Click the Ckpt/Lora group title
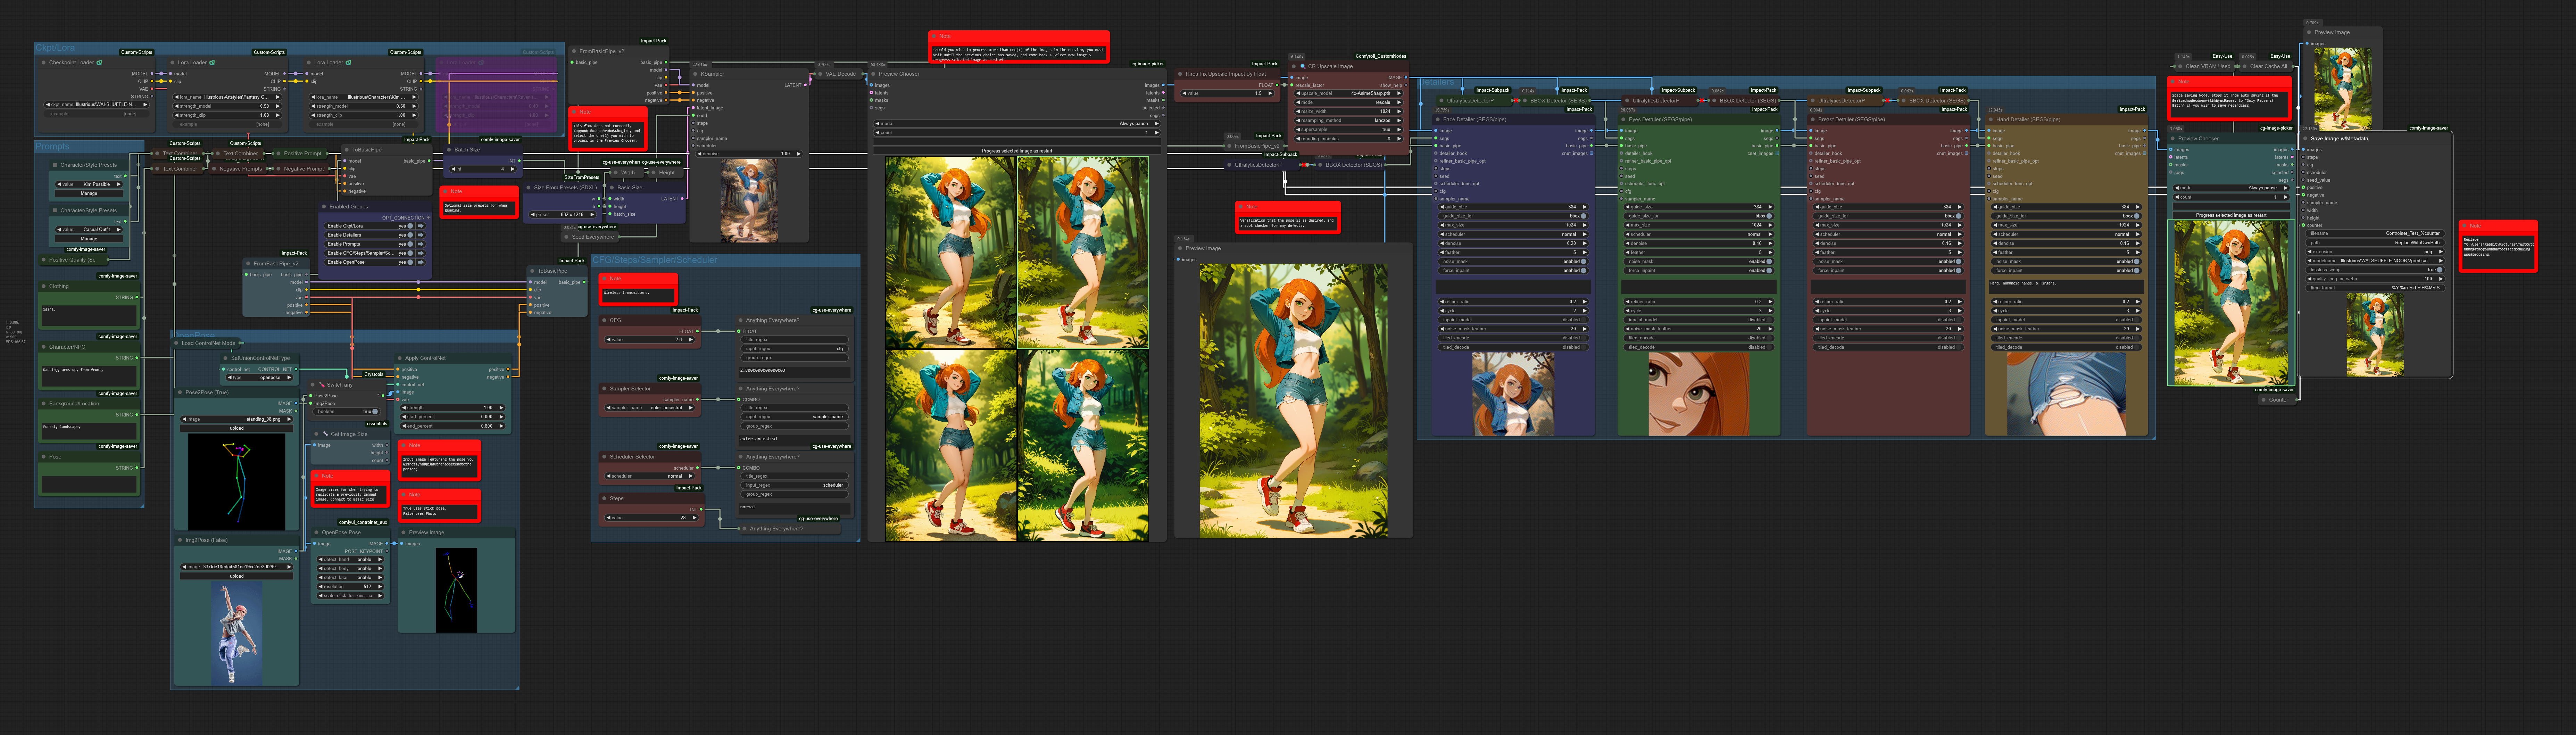This screenshot has height=735, width=2576. [55, 48]
